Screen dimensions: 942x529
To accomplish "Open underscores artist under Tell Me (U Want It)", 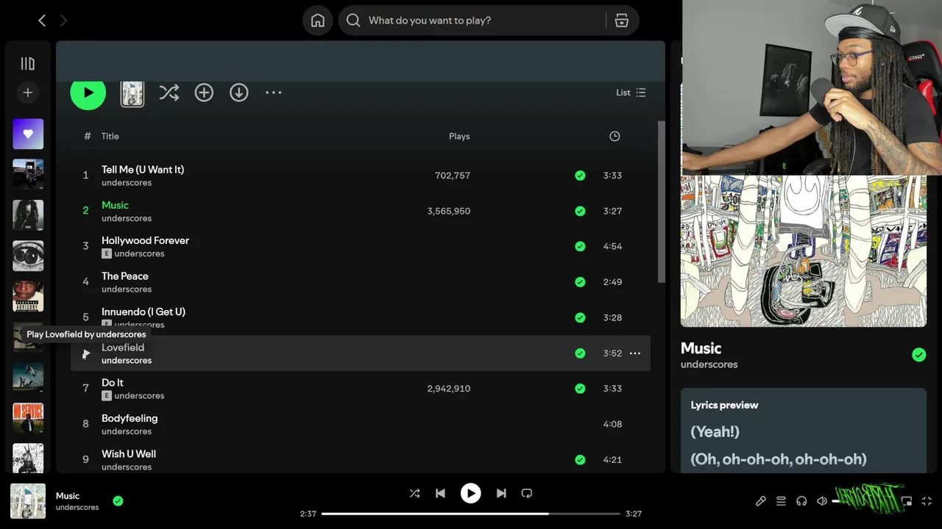I will (127, 182).
